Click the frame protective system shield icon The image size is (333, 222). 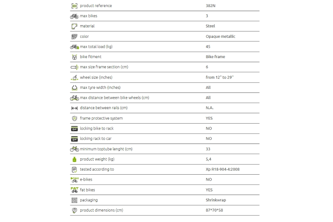pyautogui.click(x=74, y=118)
